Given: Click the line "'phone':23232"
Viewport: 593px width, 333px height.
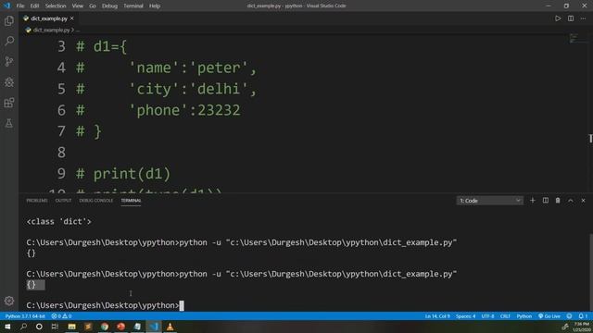Looking at the screenshot, I should [x=184, y=110].
